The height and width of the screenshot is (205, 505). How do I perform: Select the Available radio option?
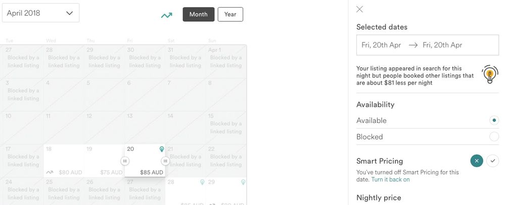point(494,120)
